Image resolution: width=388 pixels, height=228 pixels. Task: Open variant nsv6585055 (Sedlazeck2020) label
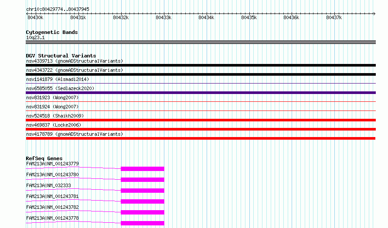60,88
